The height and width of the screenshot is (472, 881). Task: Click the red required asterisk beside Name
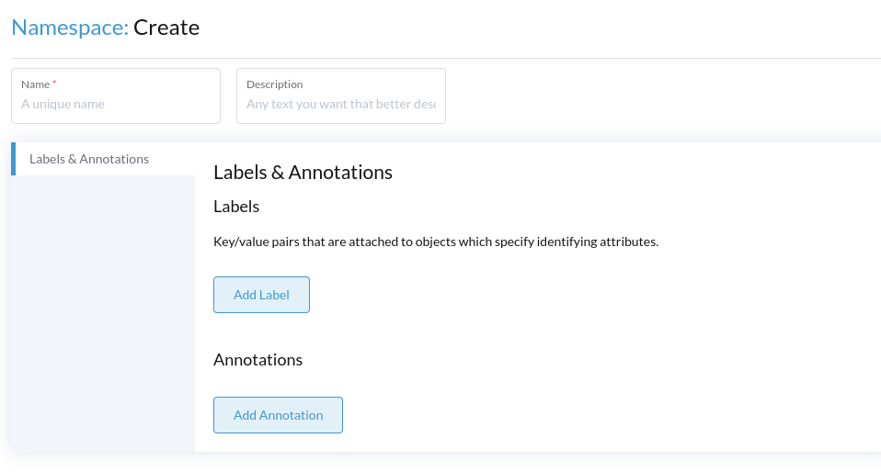pyautogui.click(x=55, y=84)
